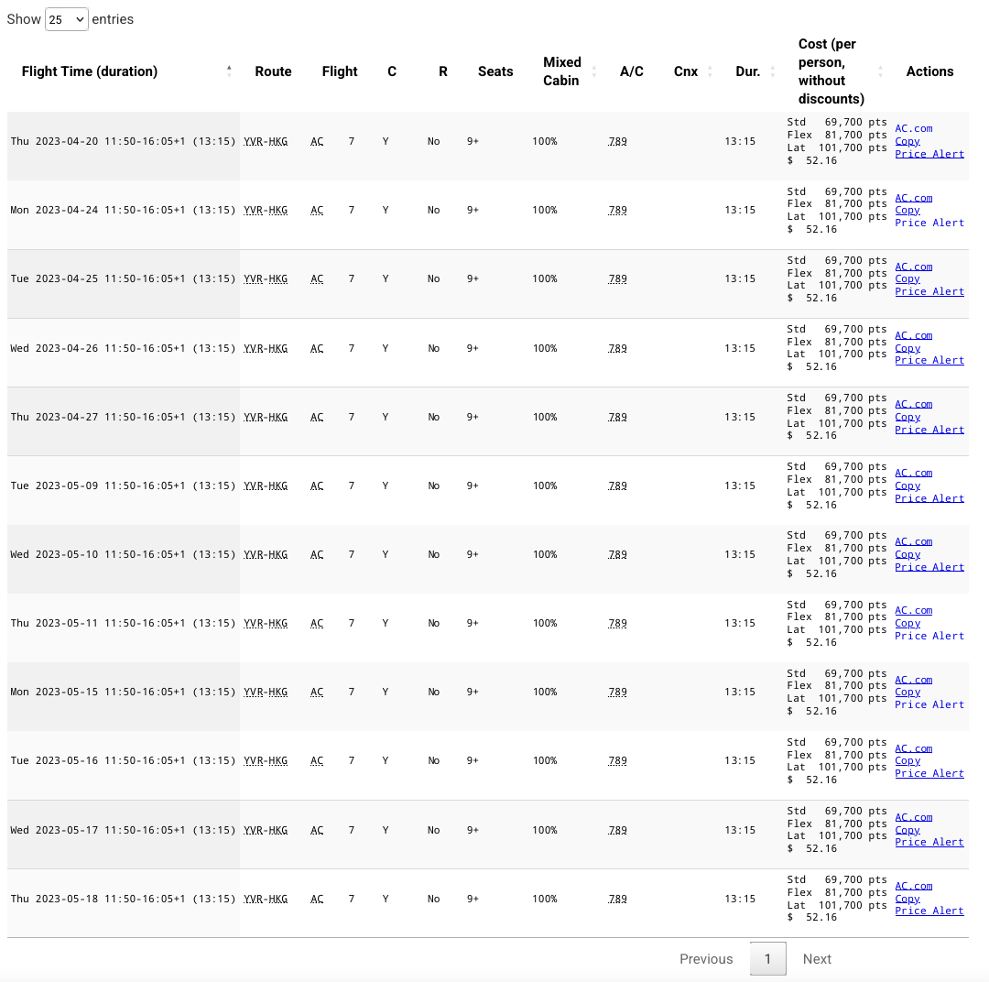Sort by Cost per person column arrows

tap(880, 71)
